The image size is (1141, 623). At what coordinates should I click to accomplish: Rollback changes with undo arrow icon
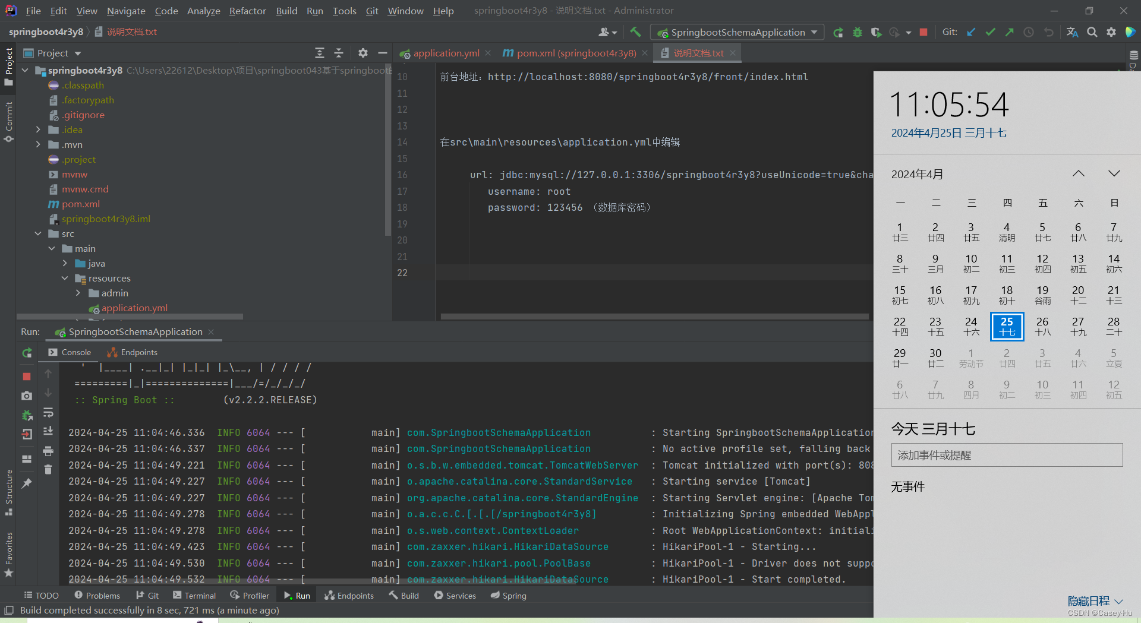coord(1049,32)
